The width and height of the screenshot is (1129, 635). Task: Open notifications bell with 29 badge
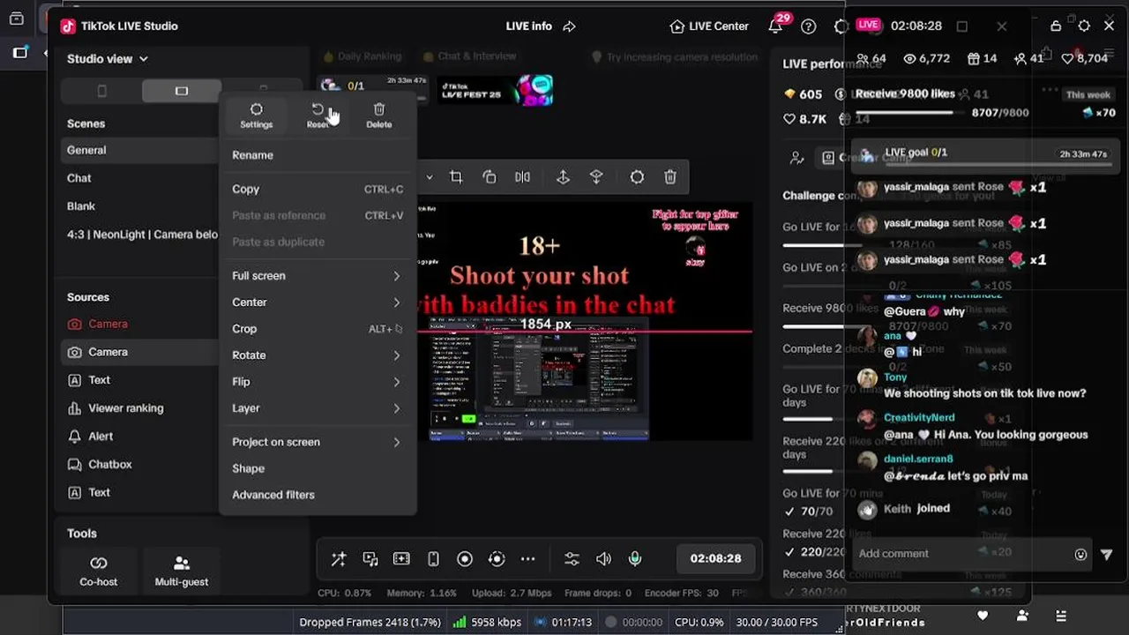click(775, 26)
